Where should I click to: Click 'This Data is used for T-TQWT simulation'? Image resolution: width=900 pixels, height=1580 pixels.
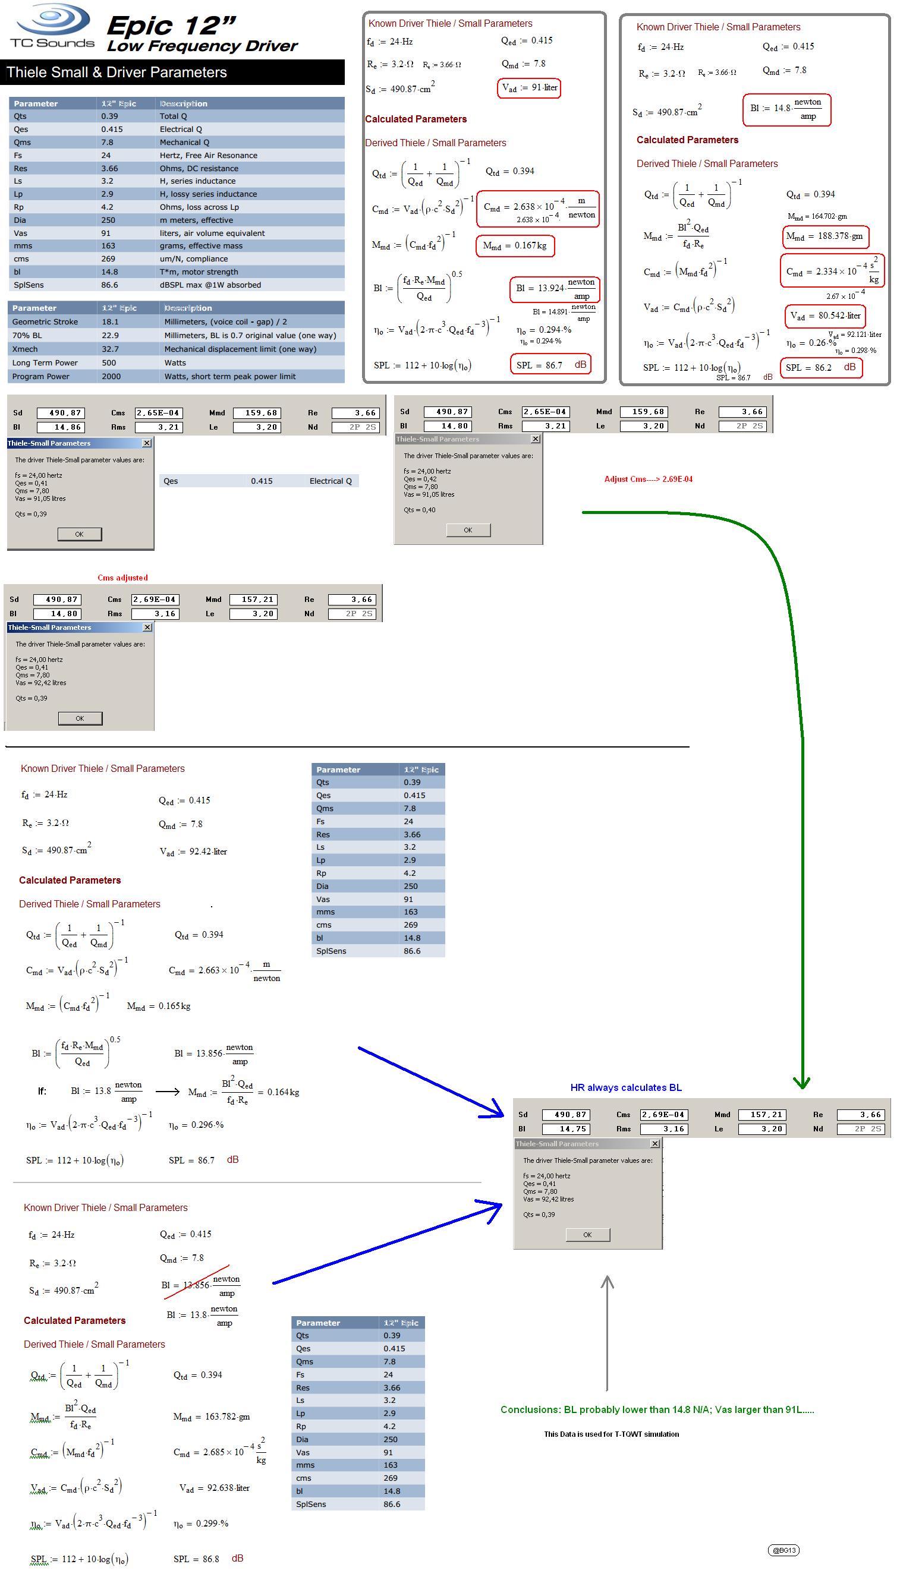(x=611, y=1434)
